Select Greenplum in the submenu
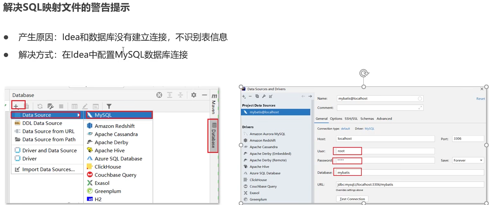Image resolution: width=489 pixels, height=205 pixels. tap(119, 191)
